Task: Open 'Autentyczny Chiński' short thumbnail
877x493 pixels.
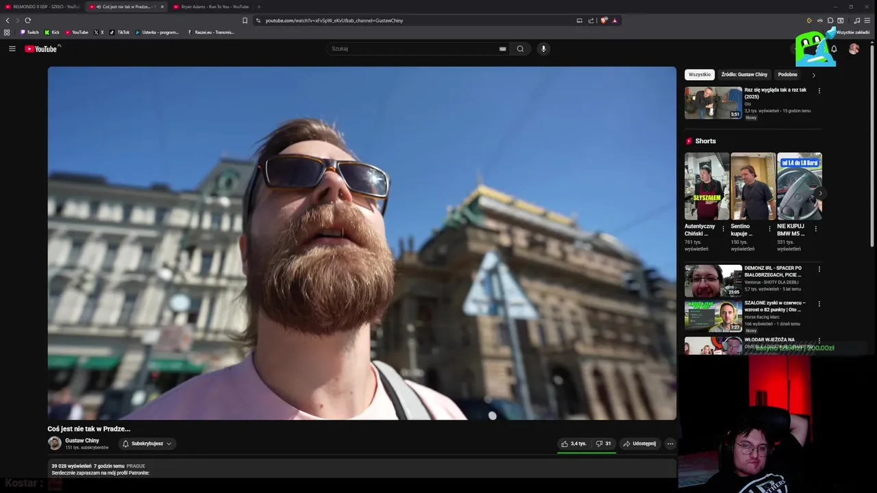Action: [x=707, y=186]
